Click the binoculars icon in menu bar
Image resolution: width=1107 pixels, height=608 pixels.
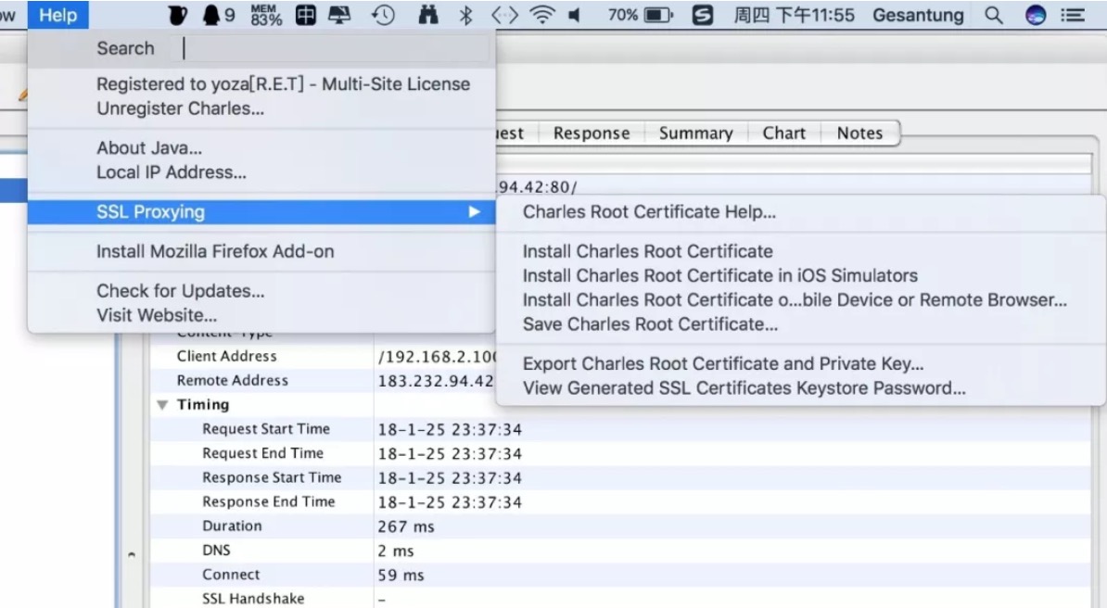pos(427,15)
